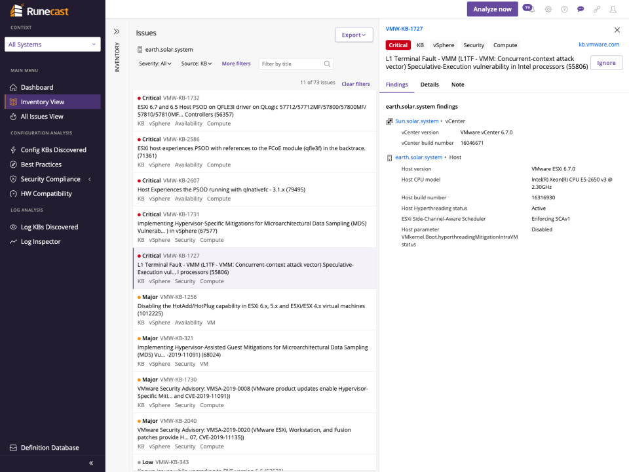Click the Log Inspector chart icon

tap(13, 242)
